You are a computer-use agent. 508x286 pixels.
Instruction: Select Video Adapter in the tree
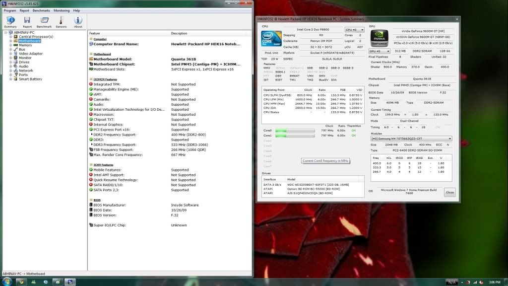(30, 54)
